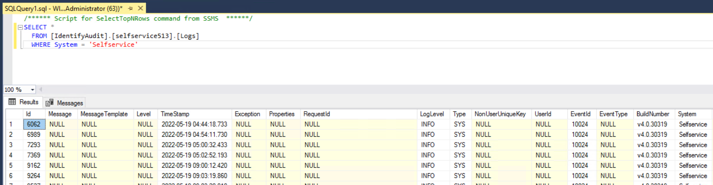Pin the SQLQuery1.sql document tab
This screenshot has width=713, height=185.
click(x=130, y=8)
